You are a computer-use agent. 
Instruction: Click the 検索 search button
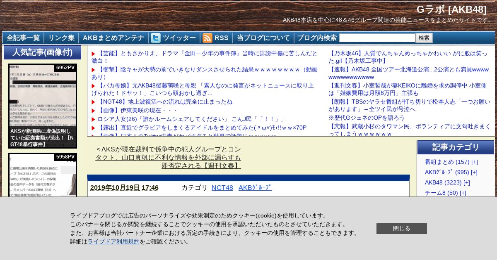click(x=424, y=38)
